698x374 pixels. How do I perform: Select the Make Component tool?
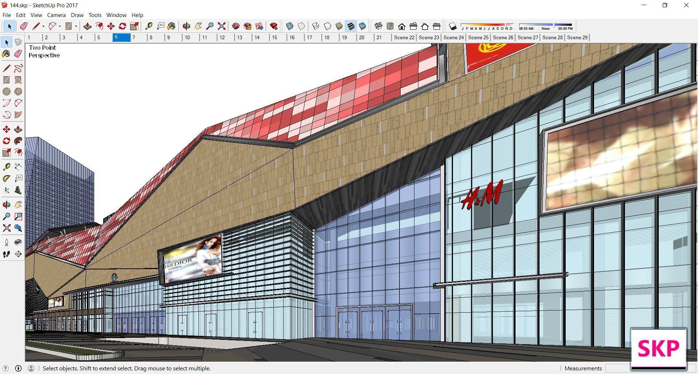(18, 42)
